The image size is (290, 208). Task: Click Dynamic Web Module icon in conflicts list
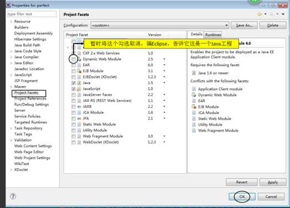coord(194,95)
